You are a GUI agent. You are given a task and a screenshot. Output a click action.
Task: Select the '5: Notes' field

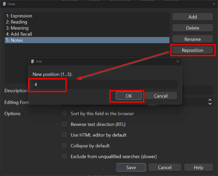(87, 40)
